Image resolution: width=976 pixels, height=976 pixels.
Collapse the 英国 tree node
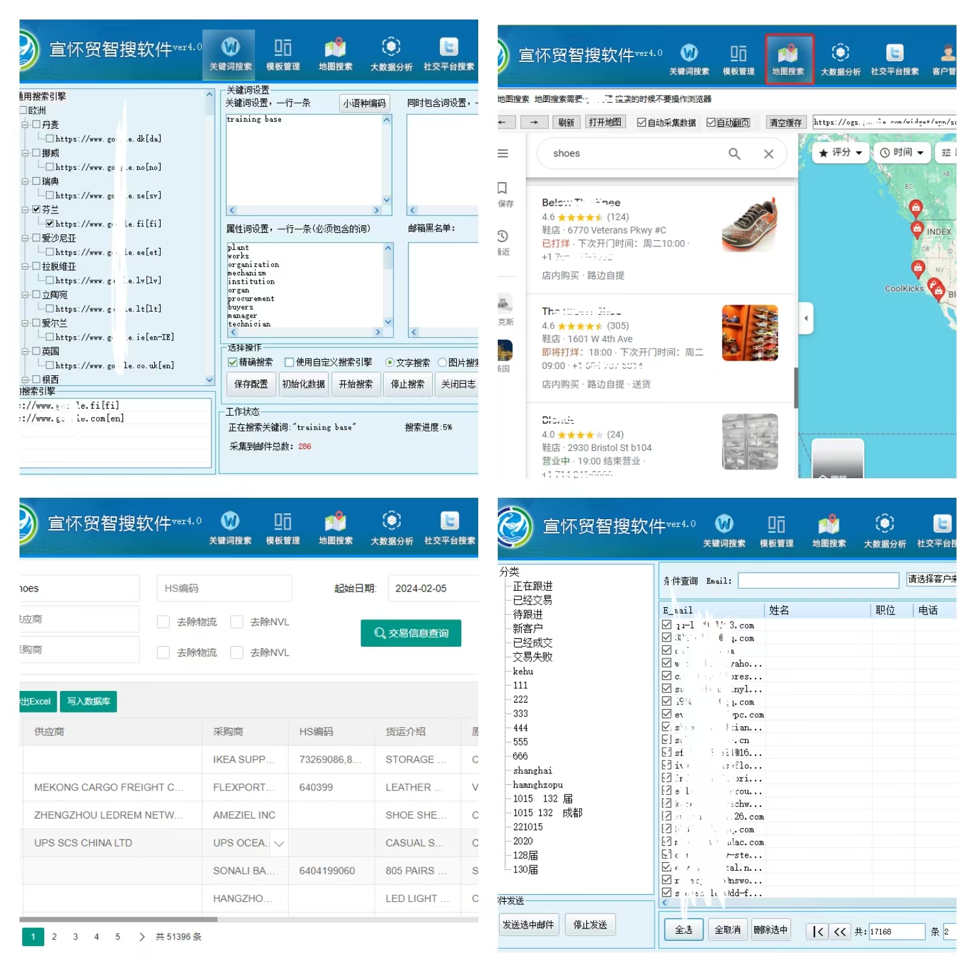(x=25, y=351)
